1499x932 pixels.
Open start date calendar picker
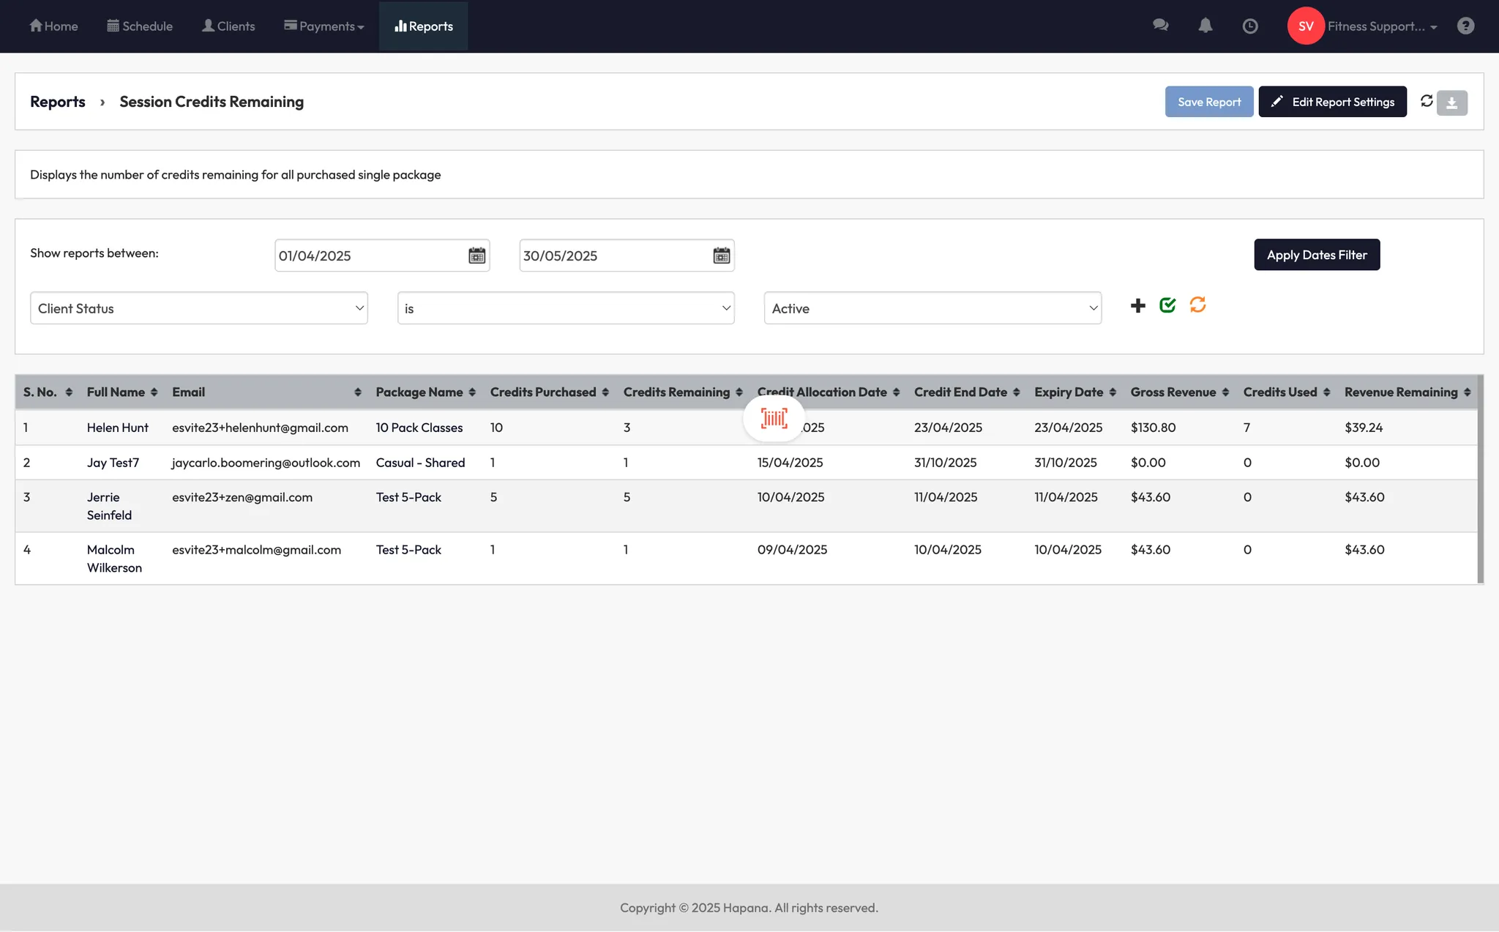pos(476,256)
